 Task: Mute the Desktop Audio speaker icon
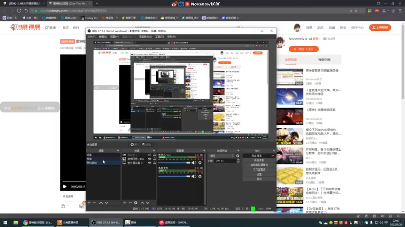tap(194, 176)
